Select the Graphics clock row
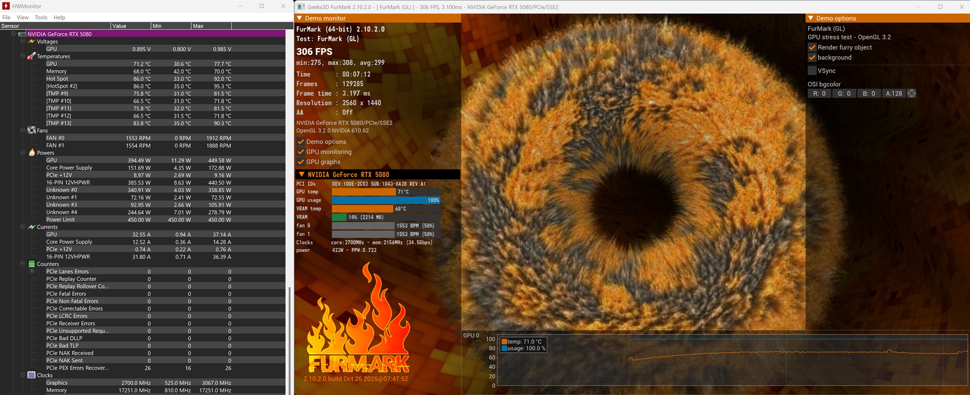970x395 pixels. [143, 383]
